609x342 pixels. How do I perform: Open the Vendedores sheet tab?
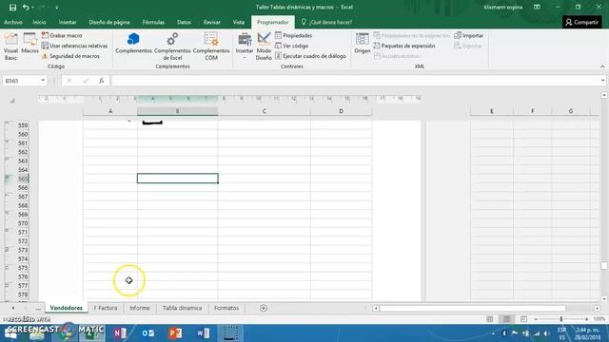66,308
